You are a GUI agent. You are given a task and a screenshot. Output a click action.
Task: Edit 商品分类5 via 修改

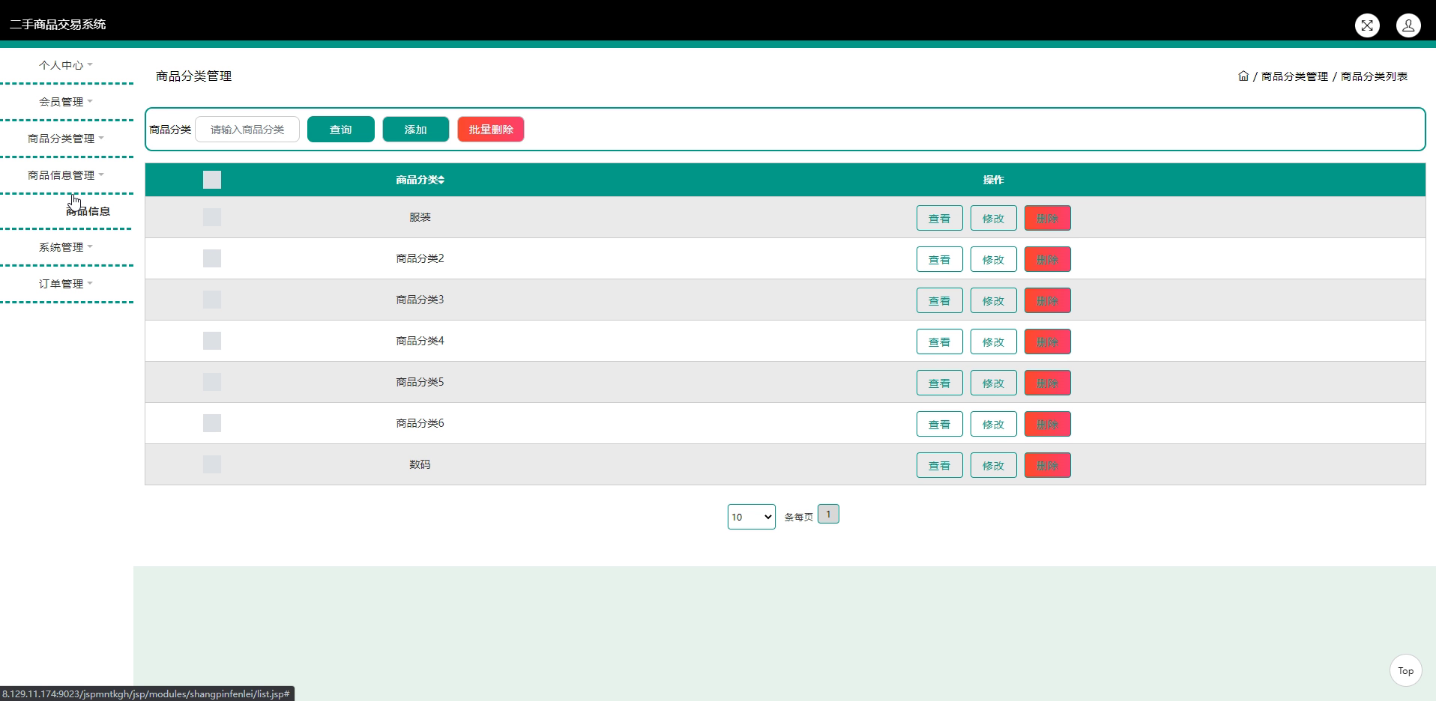pos(994,383)
